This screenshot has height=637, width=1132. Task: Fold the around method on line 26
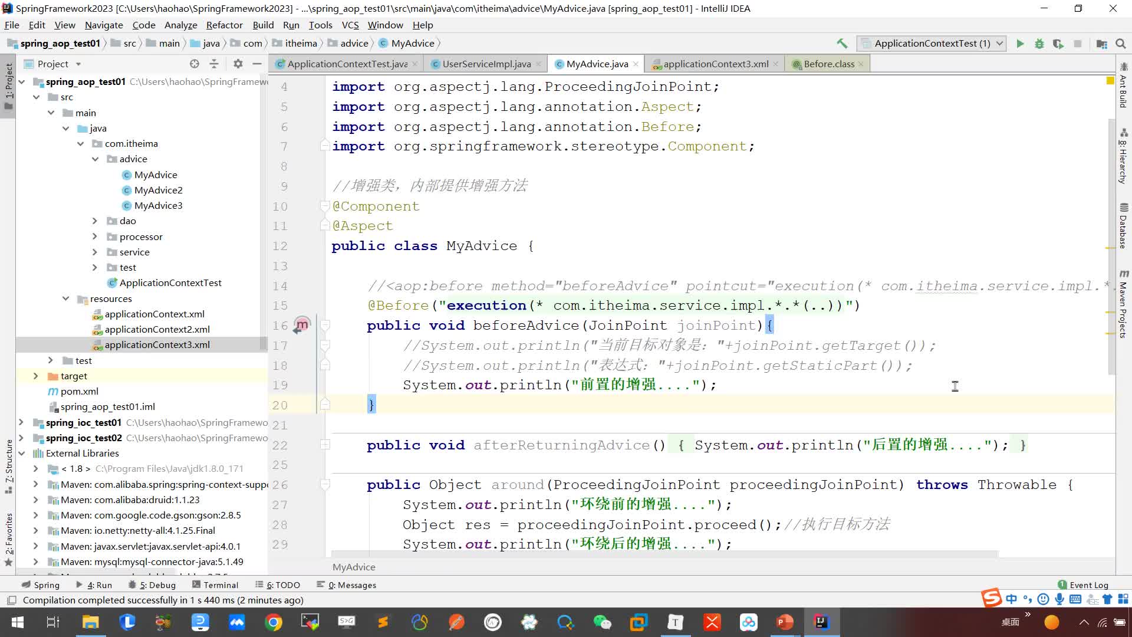pyautogui.click(x=325, y=484)
